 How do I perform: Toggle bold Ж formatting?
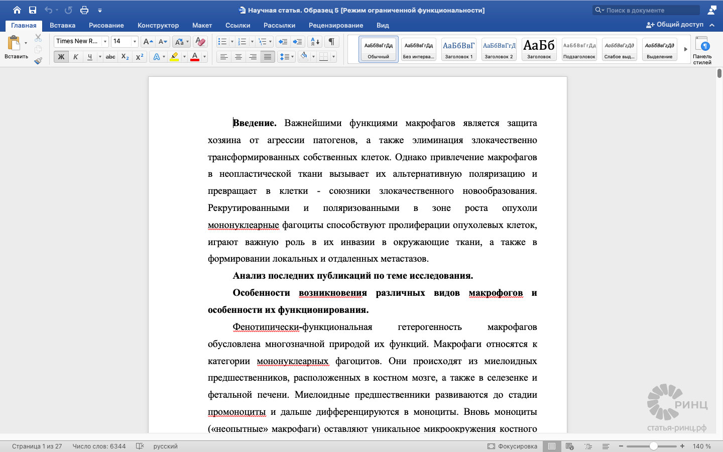(x=61, y=57)
